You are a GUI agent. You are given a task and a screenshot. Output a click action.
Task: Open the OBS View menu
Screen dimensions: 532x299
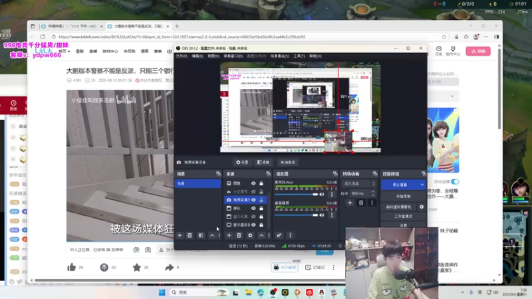click(x=213, y=56)
